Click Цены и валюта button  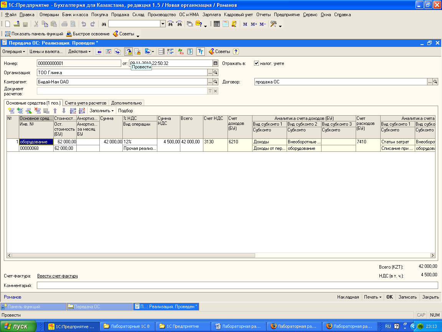(x=46, y=51)
